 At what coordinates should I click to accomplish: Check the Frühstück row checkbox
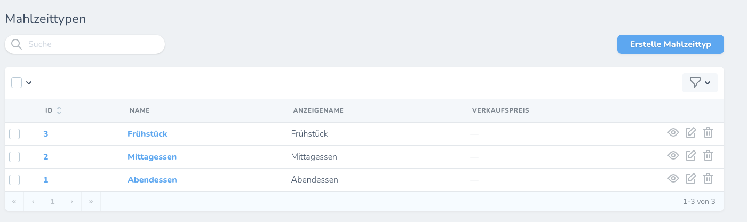tap(15, 134)
